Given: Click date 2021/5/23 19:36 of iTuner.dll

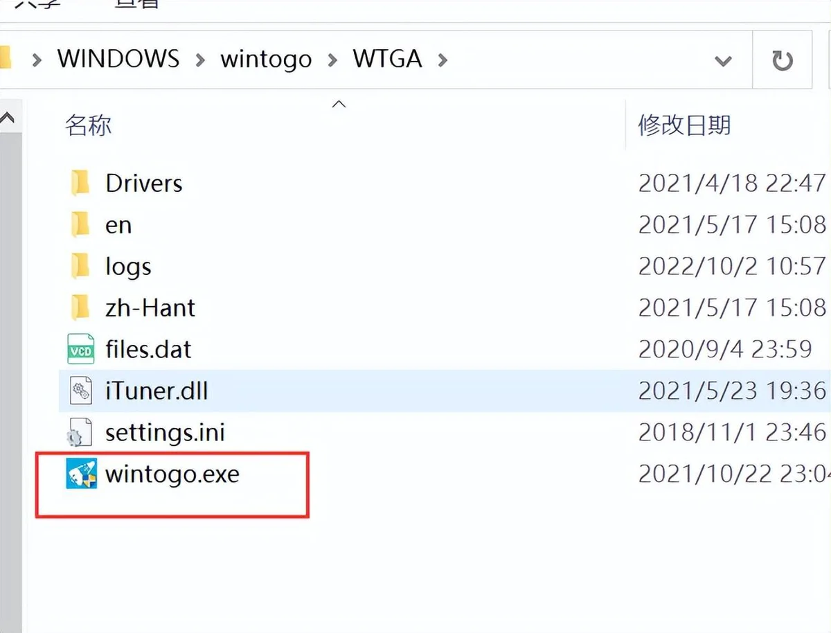Looking at the screenshot, I should pos(732,391).
